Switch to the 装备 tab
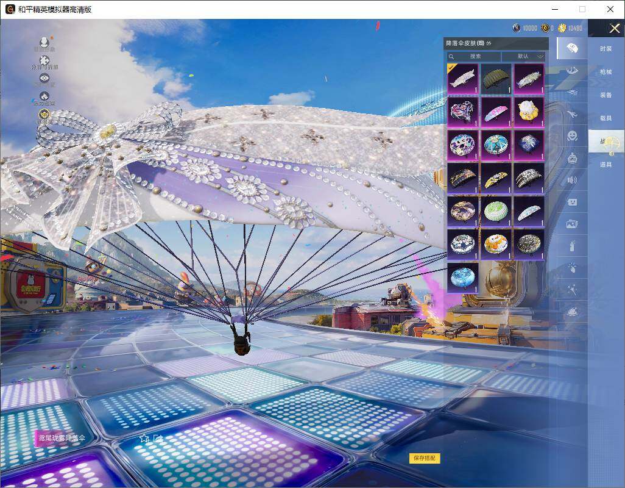This screenshot has width=625, height=488. (606, 95)
